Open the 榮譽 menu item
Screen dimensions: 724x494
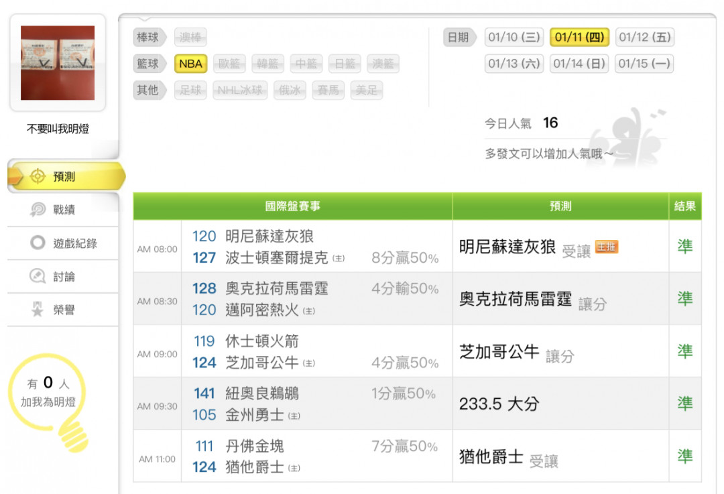click(63, 309)
